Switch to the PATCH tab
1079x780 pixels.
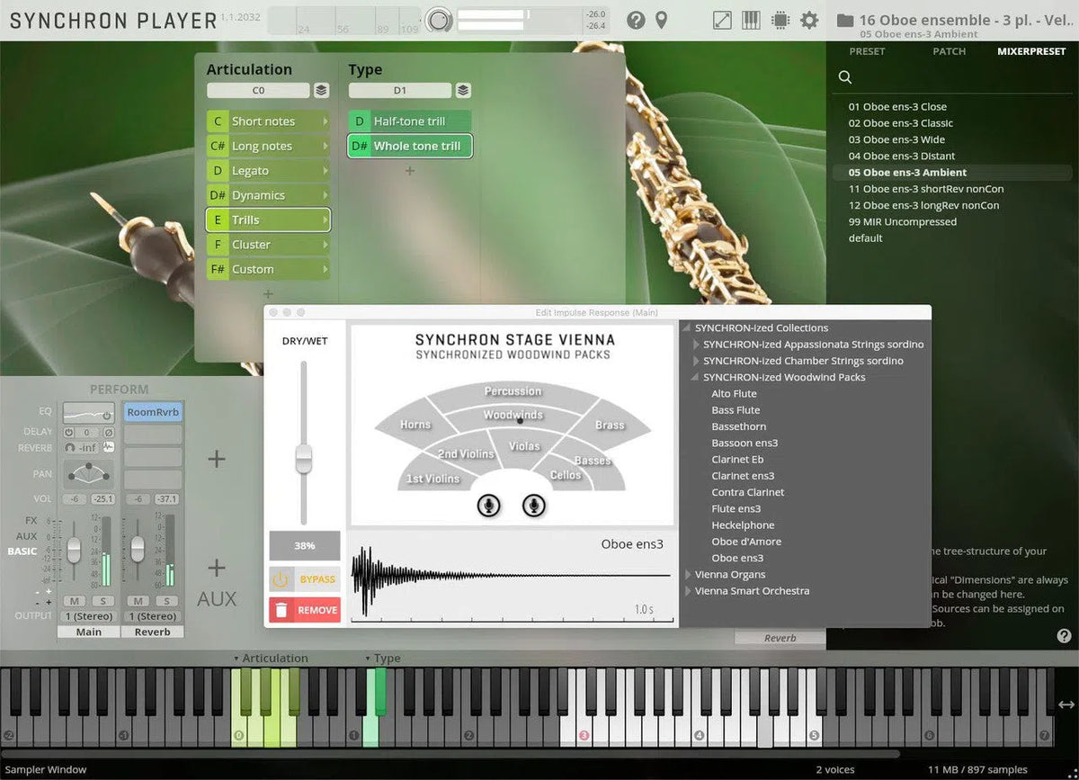[x=949, y=51]
